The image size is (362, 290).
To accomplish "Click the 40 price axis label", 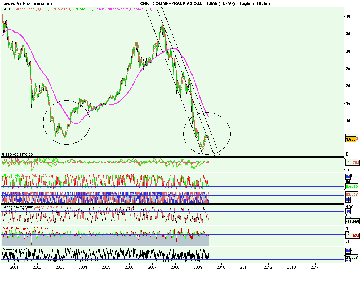I will [x=348, y=16].
